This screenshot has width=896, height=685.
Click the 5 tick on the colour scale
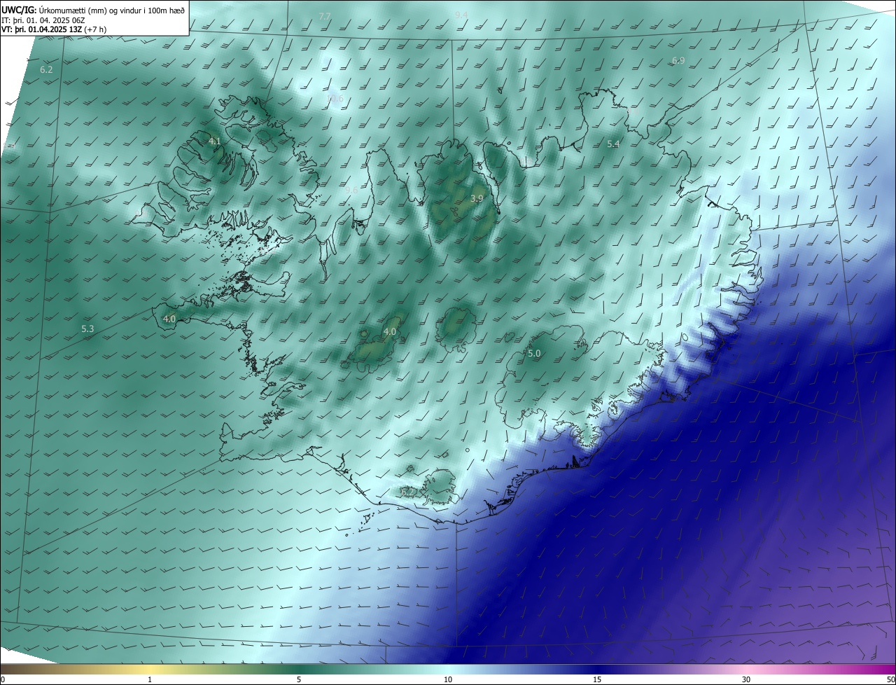[299, 679]
